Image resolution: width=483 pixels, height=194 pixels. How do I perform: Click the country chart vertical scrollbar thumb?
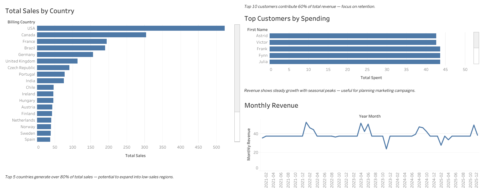[x=237, y=68]
